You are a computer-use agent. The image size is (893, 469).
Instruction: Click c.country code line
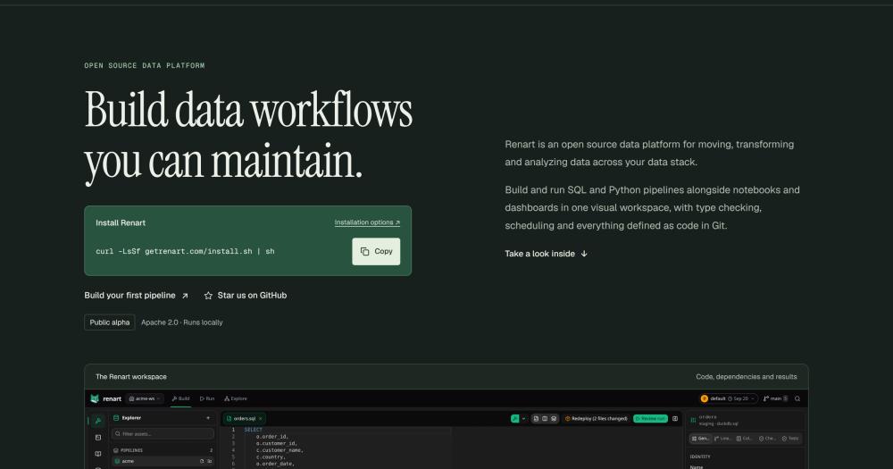pos(271,457)
